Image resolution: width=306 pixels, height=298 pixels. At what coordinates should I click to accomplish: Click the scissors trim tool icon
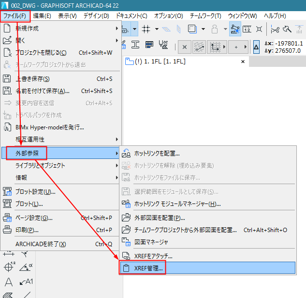coord(275,30)
